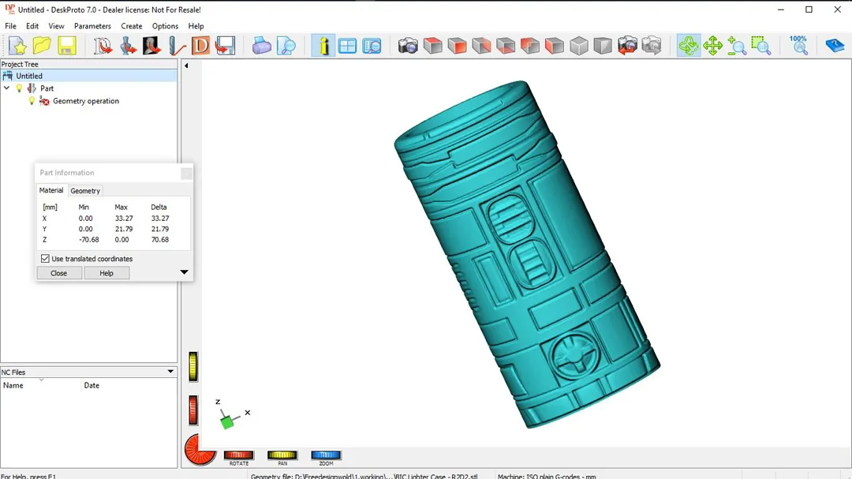Close Part Information dialog via its X
Viewport: 852px width, 479px height.
[x=186, y=174]
